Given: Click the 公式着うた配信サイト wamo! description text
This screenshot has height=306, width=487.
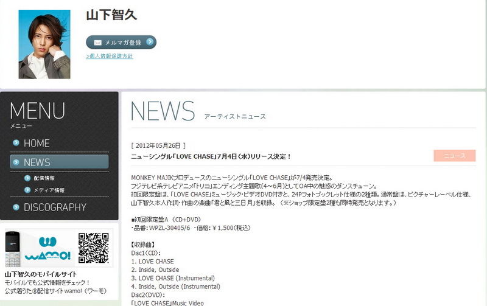Looking at the screenshot, I should point(56,291).
